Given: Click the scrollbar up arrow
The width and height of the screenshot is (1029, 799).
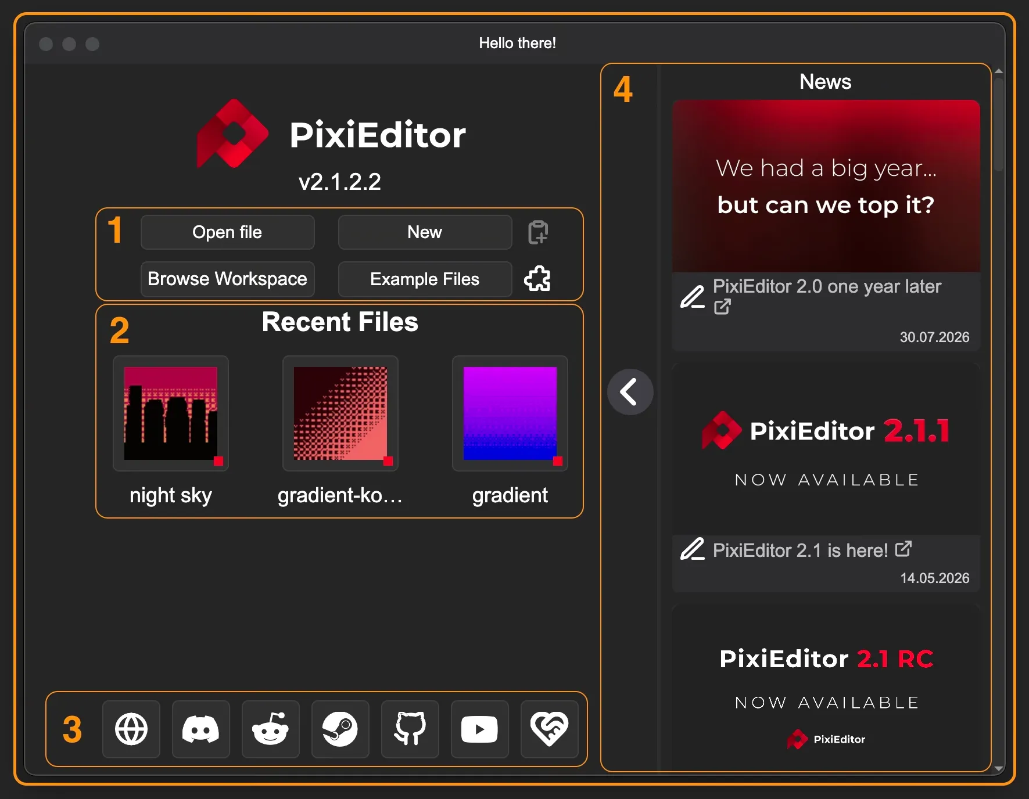Looking at the screenshot, I should point(999,71).
